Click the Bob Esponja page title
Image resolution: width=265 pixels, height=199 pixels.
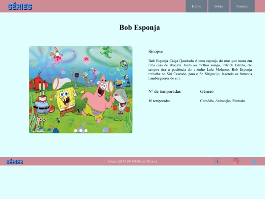click(x=139, y=28)
